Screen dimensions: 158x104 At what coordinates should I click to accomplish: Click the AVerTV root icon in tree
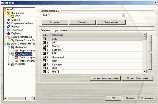pos(5,9)
